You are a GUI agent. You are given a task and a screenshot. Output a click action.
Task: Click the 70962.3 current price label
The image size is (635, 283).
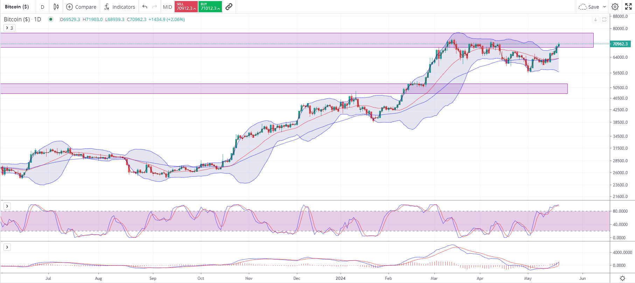pyautogui.click(x=620, y=44)
